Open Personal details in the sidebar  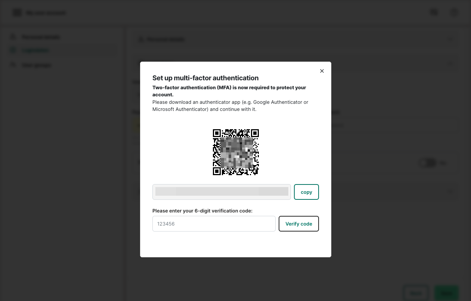(x=41, y=37)
